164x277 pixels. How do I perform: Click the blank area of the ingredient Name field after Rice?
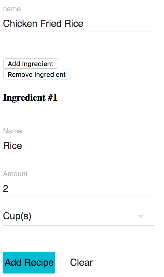[88, 146]
